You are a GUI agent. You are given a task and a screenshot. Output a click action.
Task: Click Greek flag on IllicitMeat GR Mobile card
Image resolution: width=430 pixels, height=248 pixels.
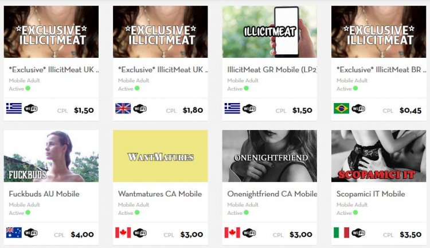tap(232, 108)
